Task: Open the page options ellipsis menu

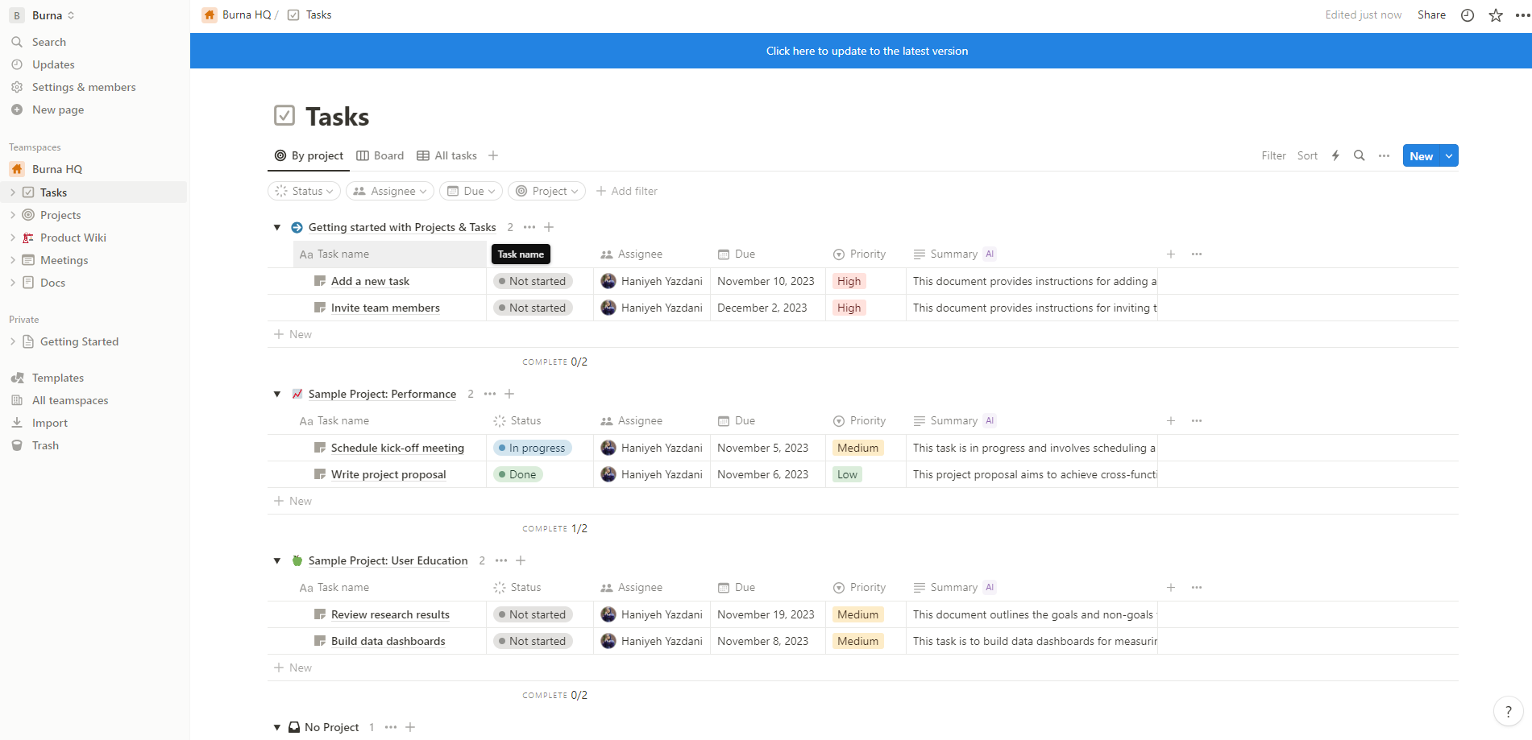Action: coord(1522,15)
